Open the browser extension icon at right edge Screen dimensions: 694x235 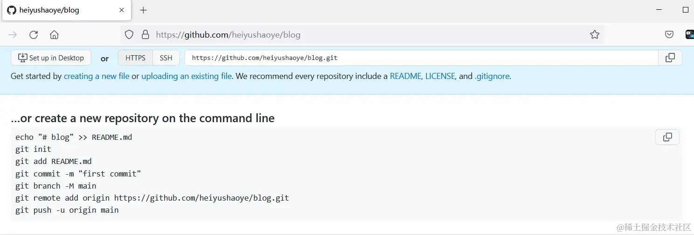689,35
